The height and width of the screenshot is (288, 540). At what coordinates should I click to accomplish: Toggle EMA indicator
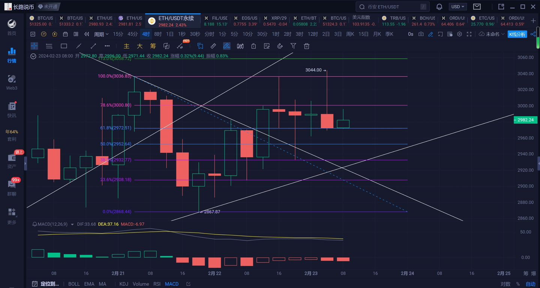89,284
